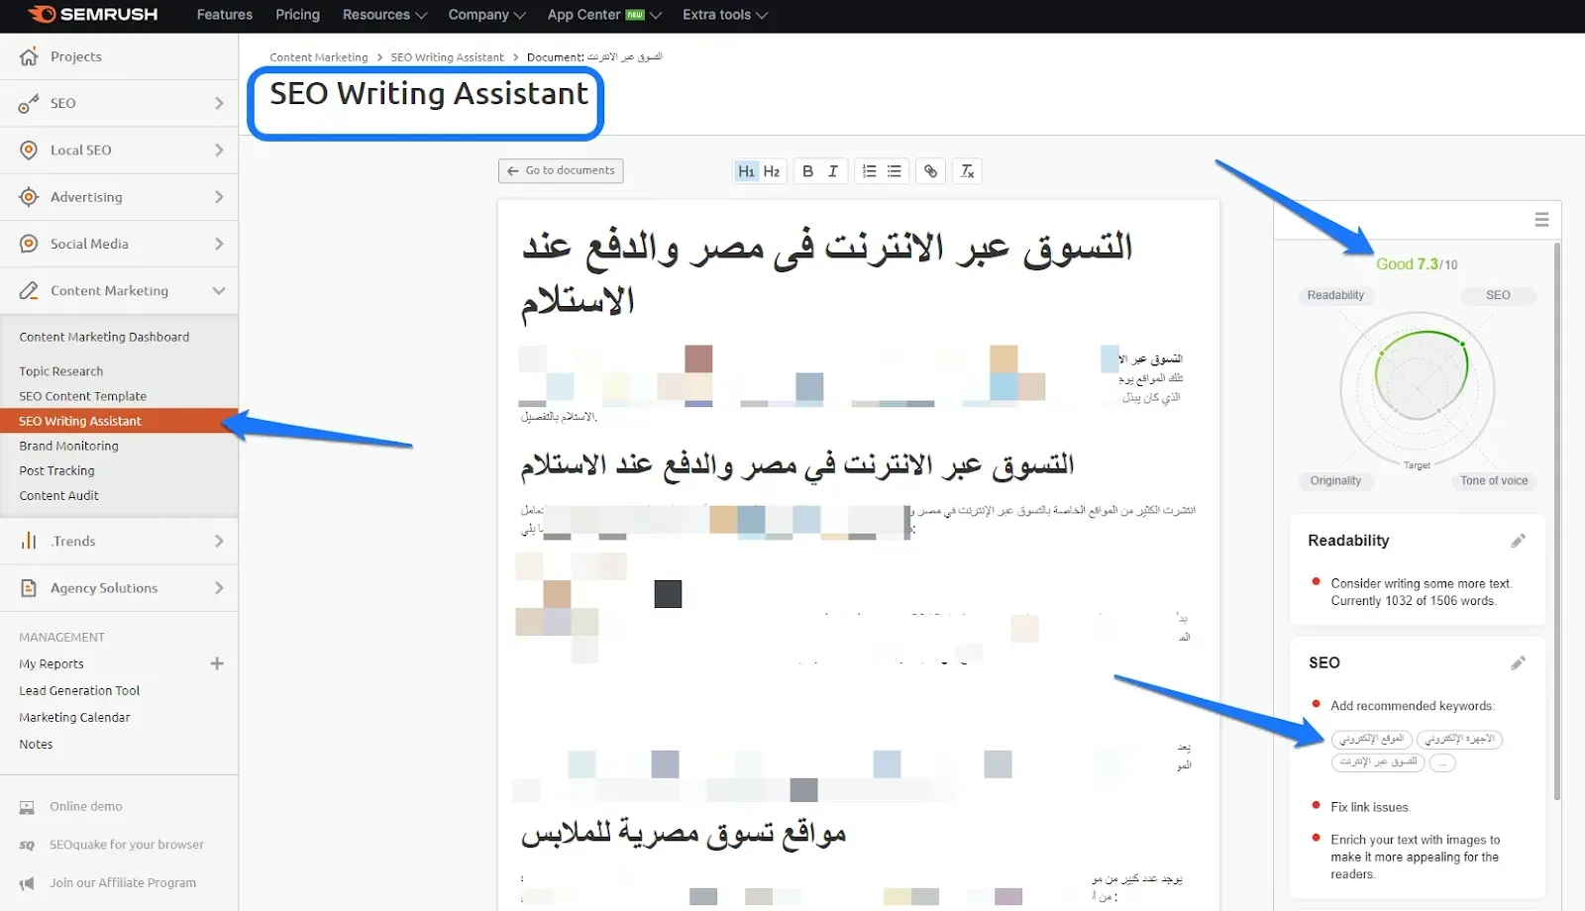Screen dimensions: 1585x911
Task: Click Content Marketing breadcrumb link
Action: 319,57
